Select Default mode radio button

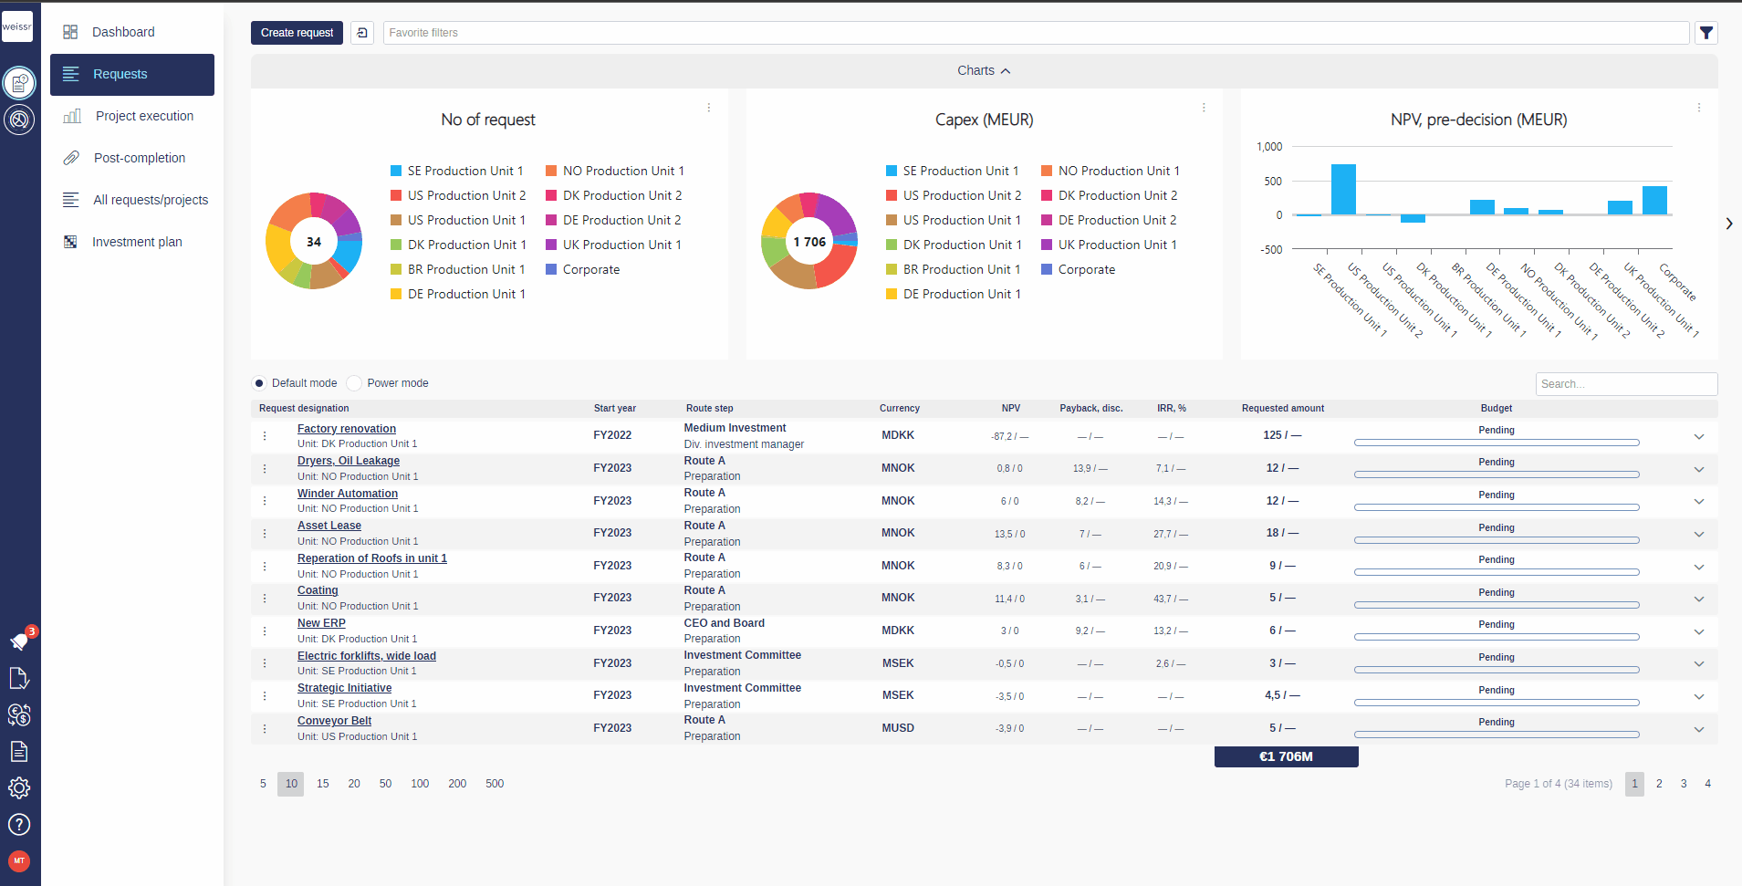(259, 383)
